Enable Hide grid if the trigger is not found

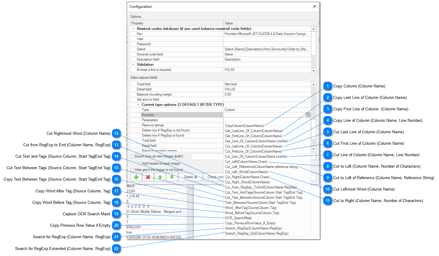pyautogui.click(x=132, y=170)
